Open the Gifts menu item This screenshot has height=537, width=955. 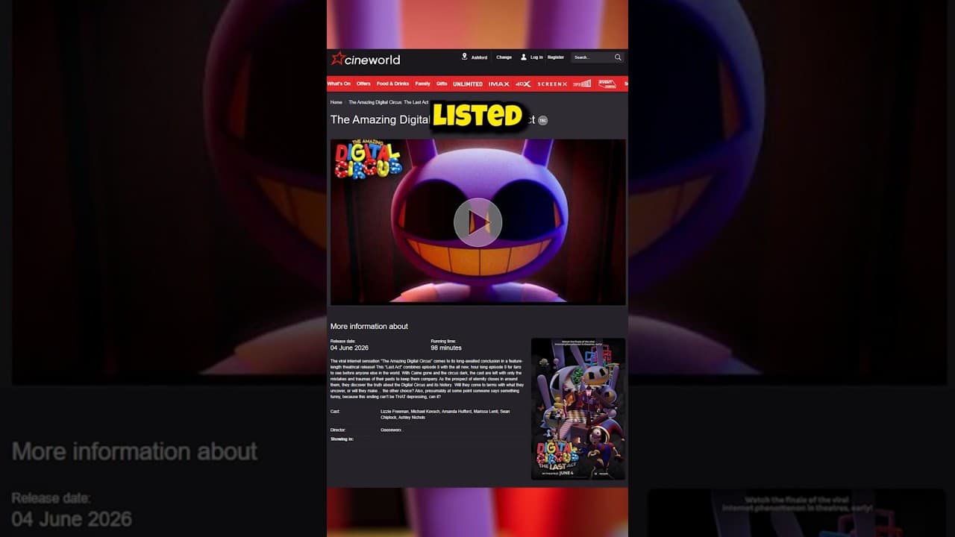[x=442, y=84]
